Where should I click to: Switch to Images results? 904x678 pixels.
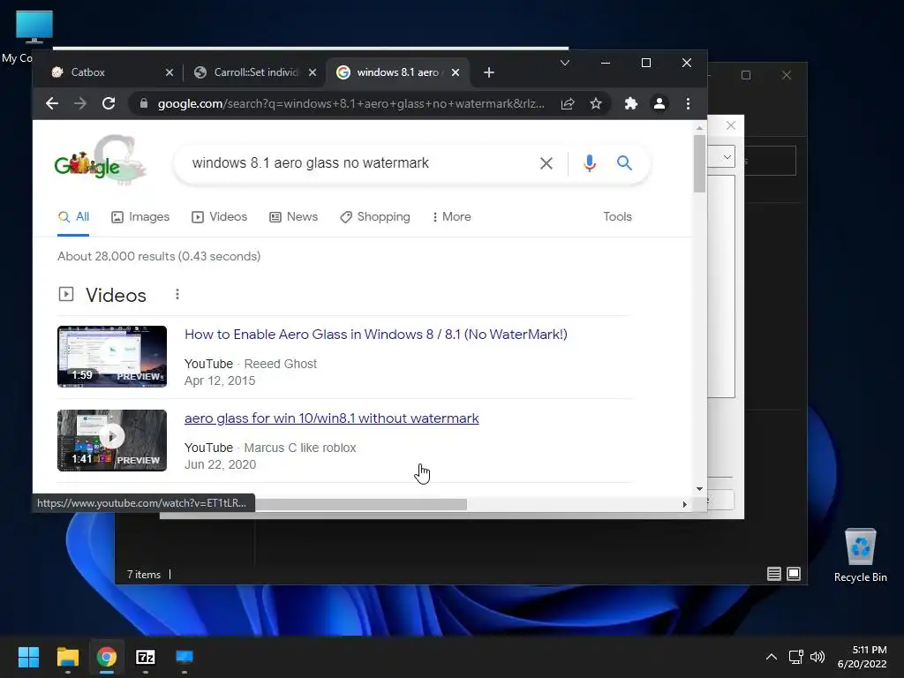tap(140, 217)
